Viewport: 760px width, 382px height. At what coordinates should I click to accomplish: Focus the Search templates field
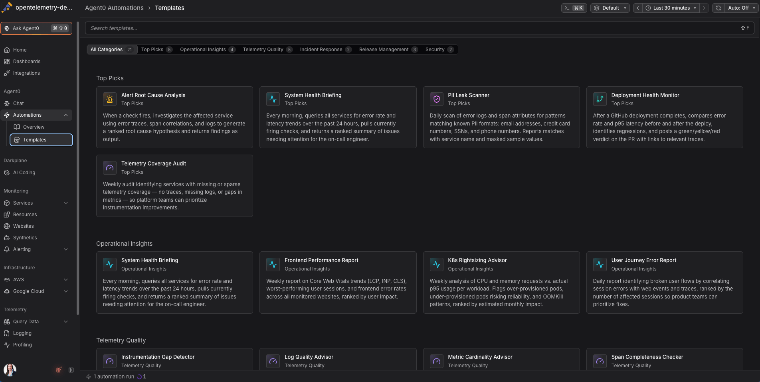point(420,28)
